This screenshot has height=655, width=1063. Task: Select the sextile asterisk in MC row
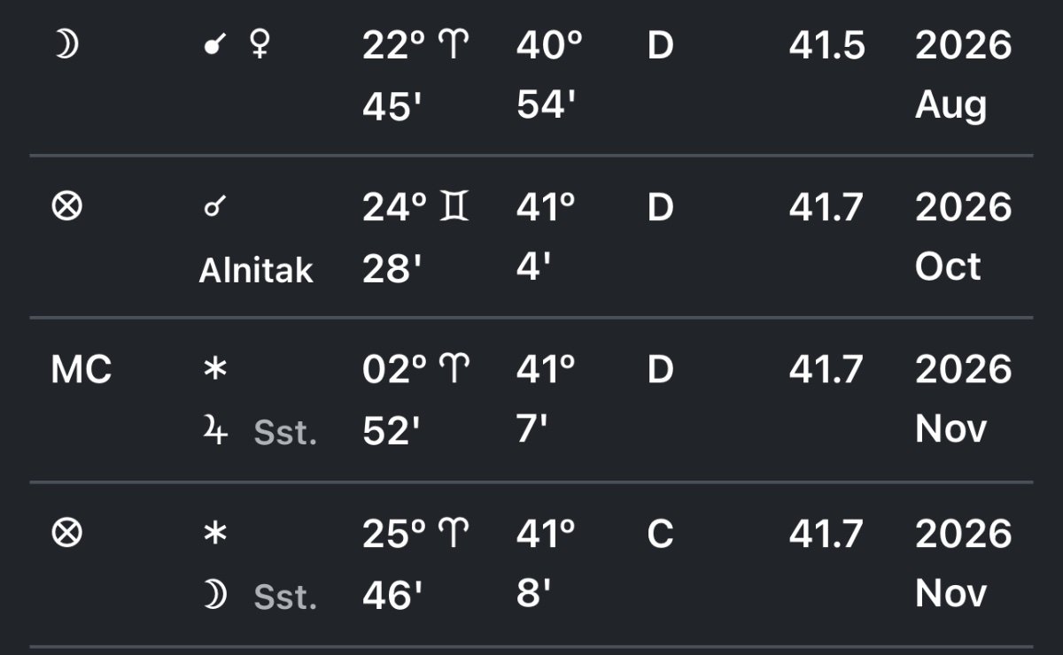click(213, 371)
